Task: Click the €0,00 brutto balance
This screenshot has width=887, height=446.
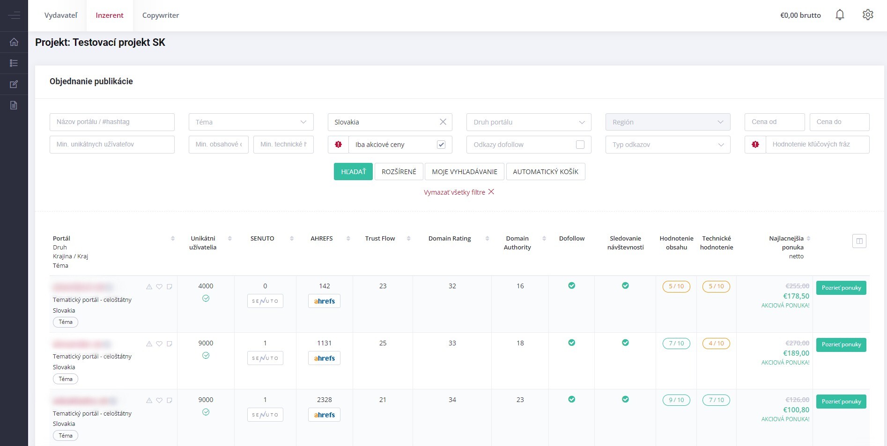Action: point(800,15)
